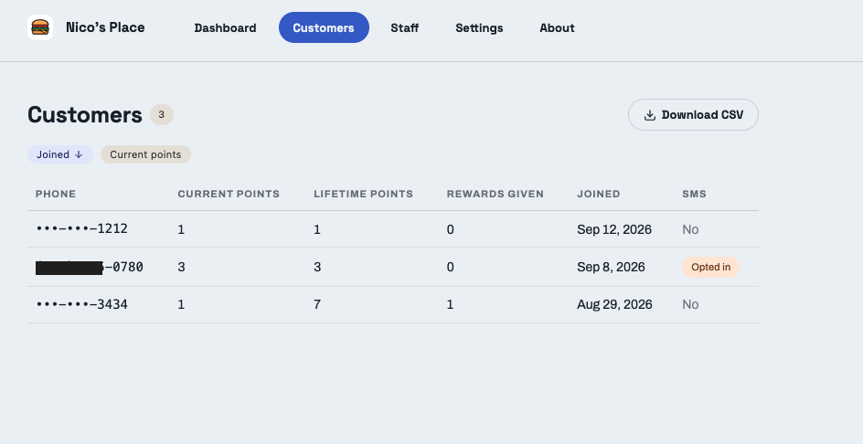Click the LIFETIME POINTS column header
Viewport: 863px width, 444px height.
tap(363, 194)
